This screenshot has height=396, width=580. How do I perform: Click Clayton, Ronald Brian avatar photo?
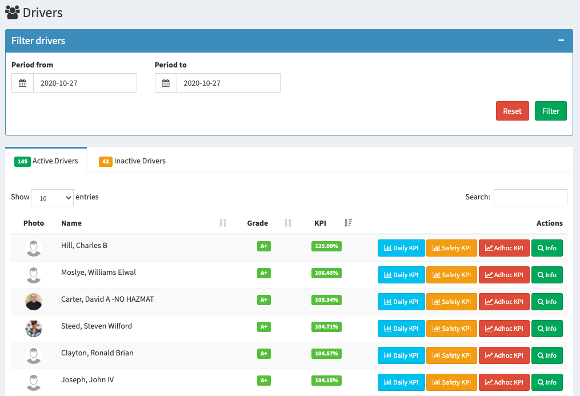34,355
